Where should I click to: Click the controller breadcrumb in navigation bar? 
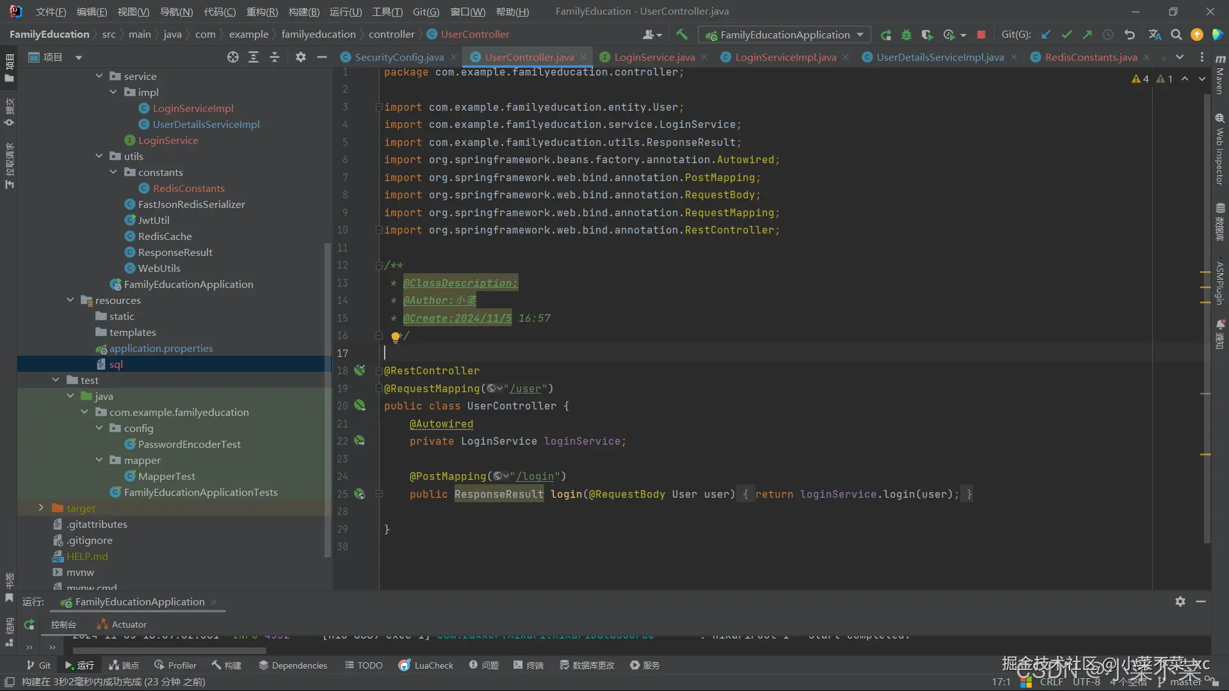pyautogui.click(x=391, y=35)
